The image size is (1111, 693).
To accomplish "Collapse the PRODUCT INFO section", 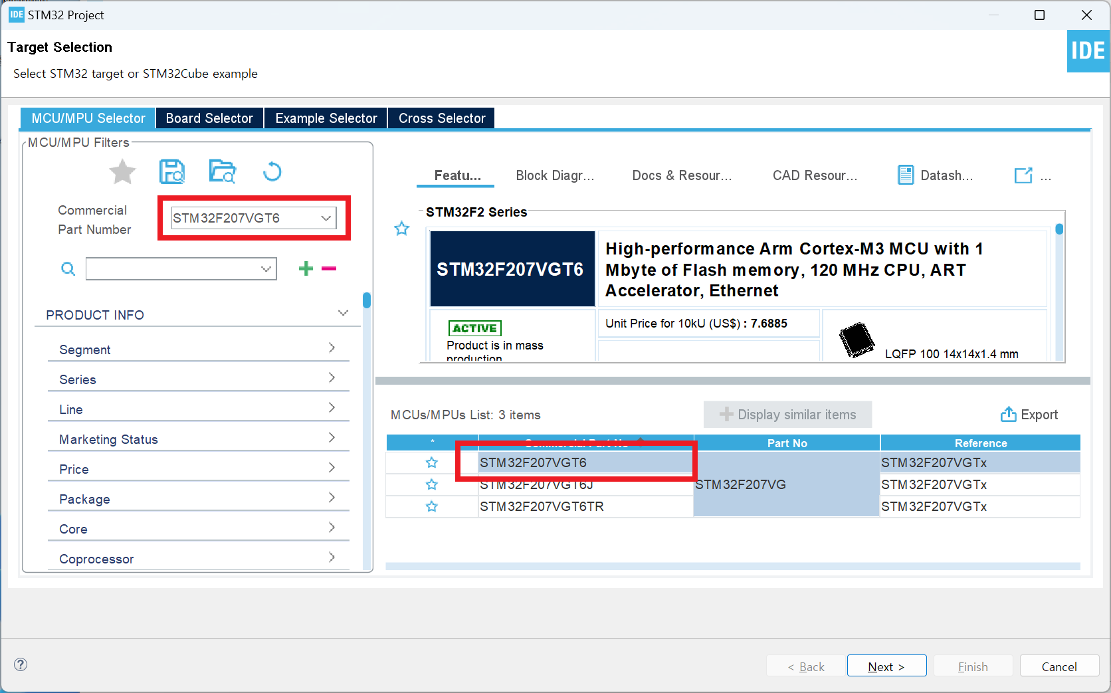I will pos(343,313).
